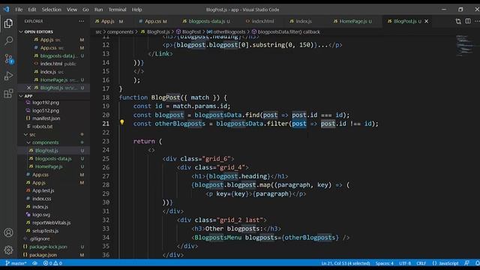Click the code minimap overview
Viewport: 480px width, 270px height.
click(x=465, y=46)
